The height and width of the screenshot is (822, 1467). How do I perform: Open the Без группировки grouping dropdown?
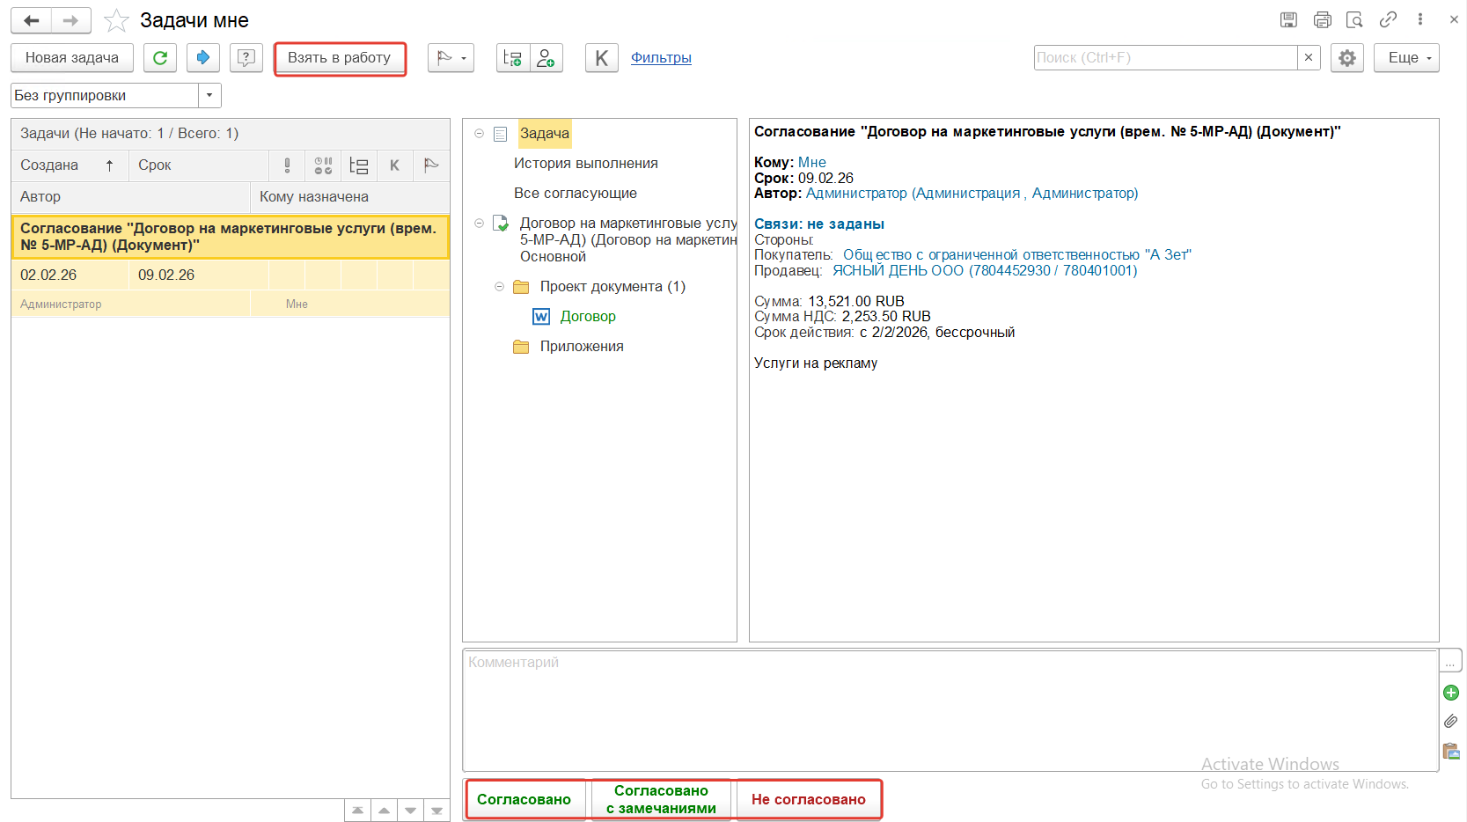coord(209,95)
